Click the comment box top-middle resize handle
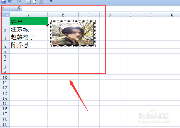 coord(73,21)
